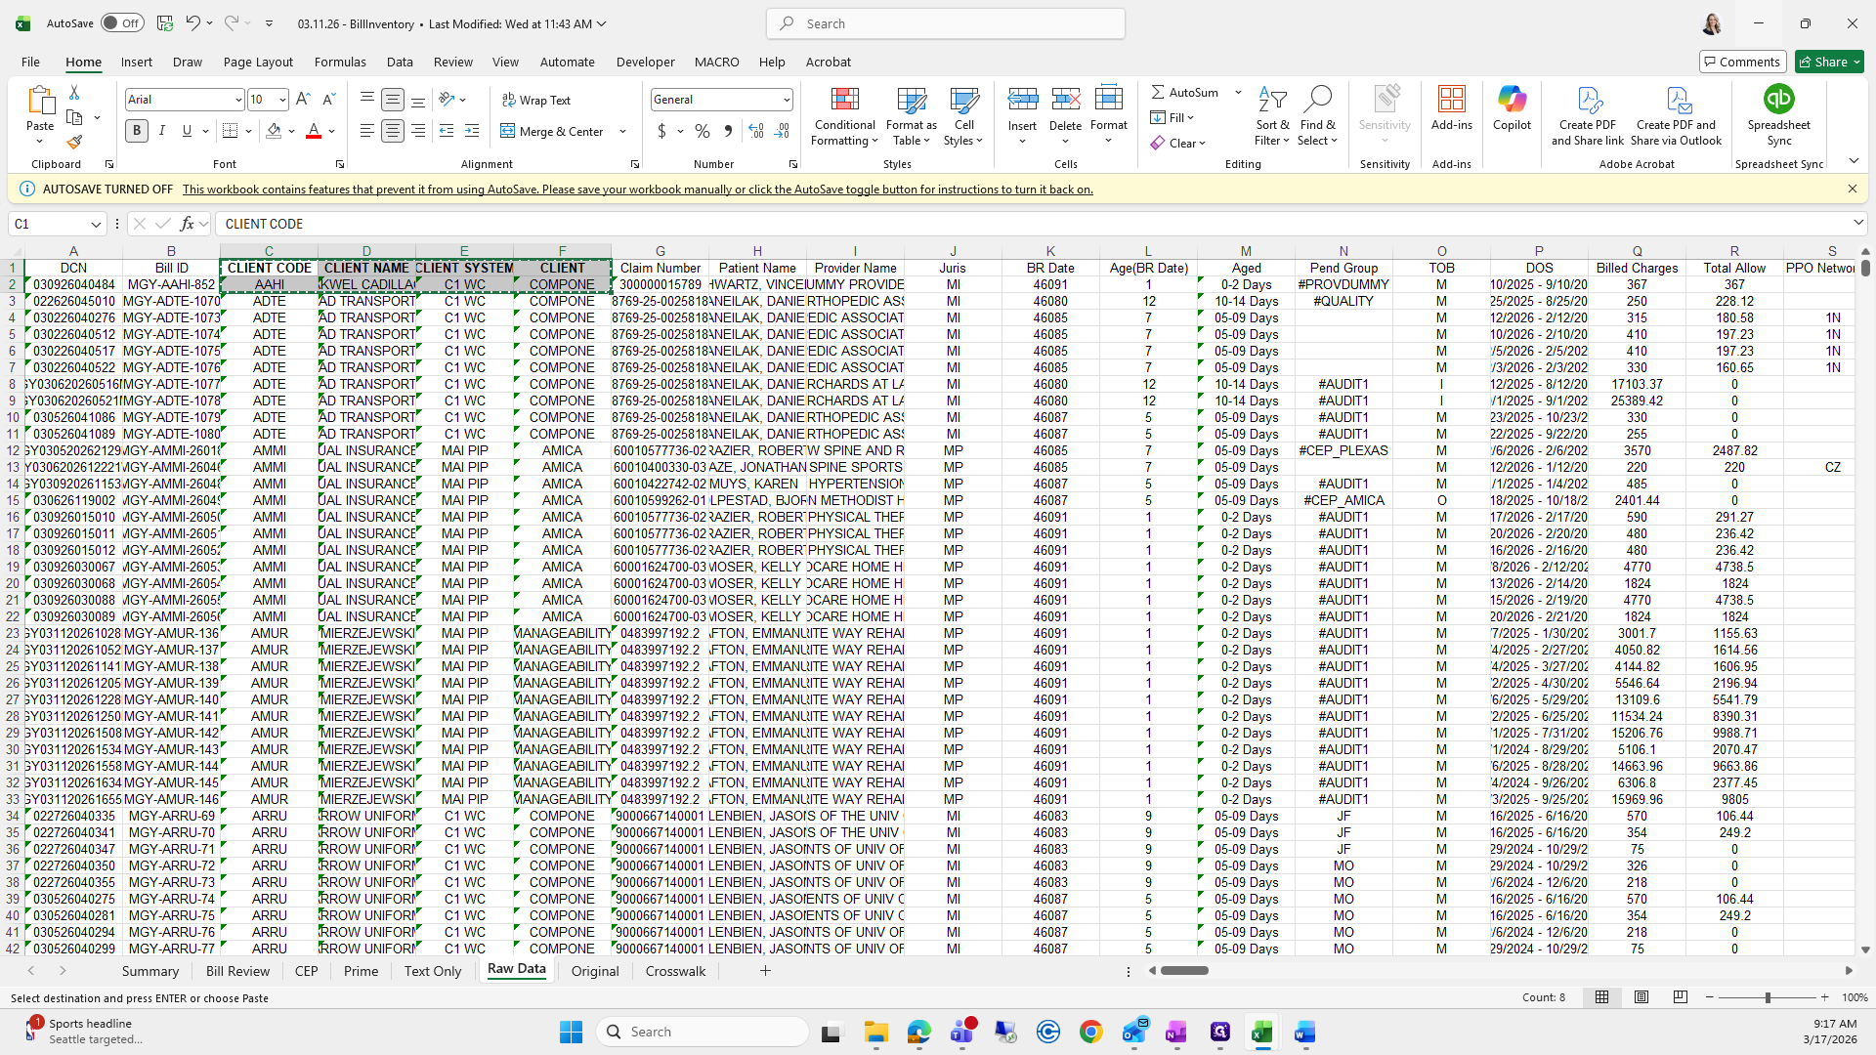Screen dimensions: 1876x1055
Task: Click the Increase Decimal icon
Action: point(755,131)
